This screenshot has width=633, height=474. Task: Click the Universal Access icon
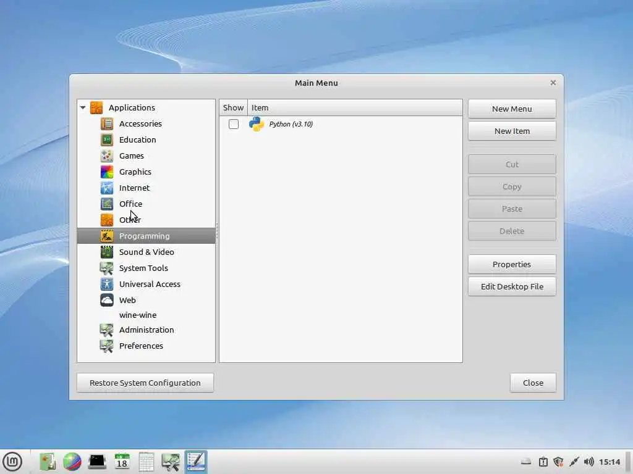pyautogui.click(x=106, y=284)
